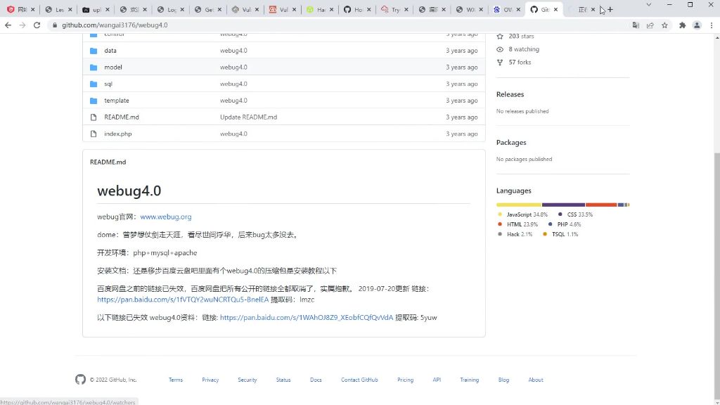This screenshot has height=405, width=720.
Task: Click the yellow JavaScript segment of language bar
Action: pyautogui.click(x=519, y=205)
